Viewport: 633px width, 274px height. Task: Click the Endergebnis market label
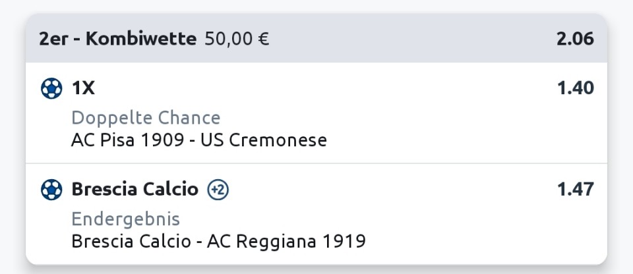125,219
